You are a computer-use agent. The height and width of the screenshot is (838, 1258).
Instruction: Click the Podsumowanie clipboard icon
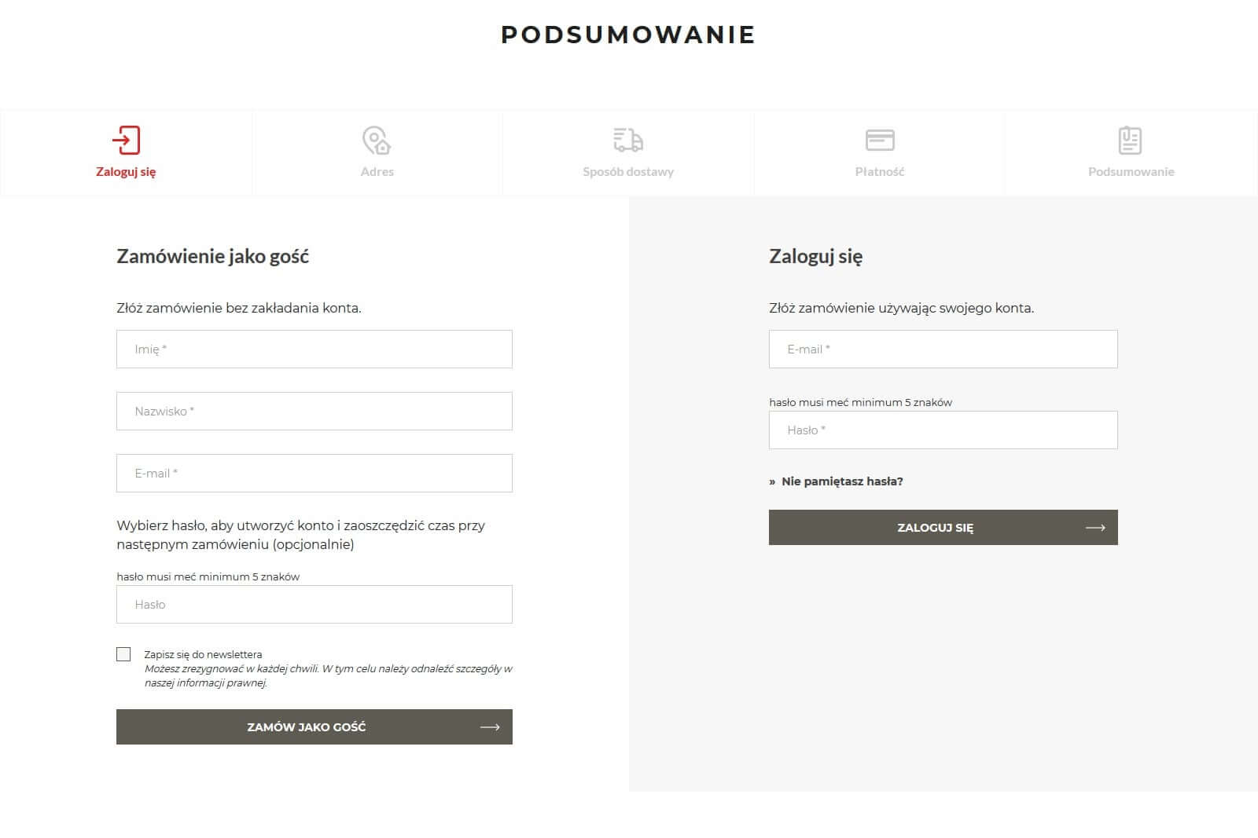(1130, 141)
